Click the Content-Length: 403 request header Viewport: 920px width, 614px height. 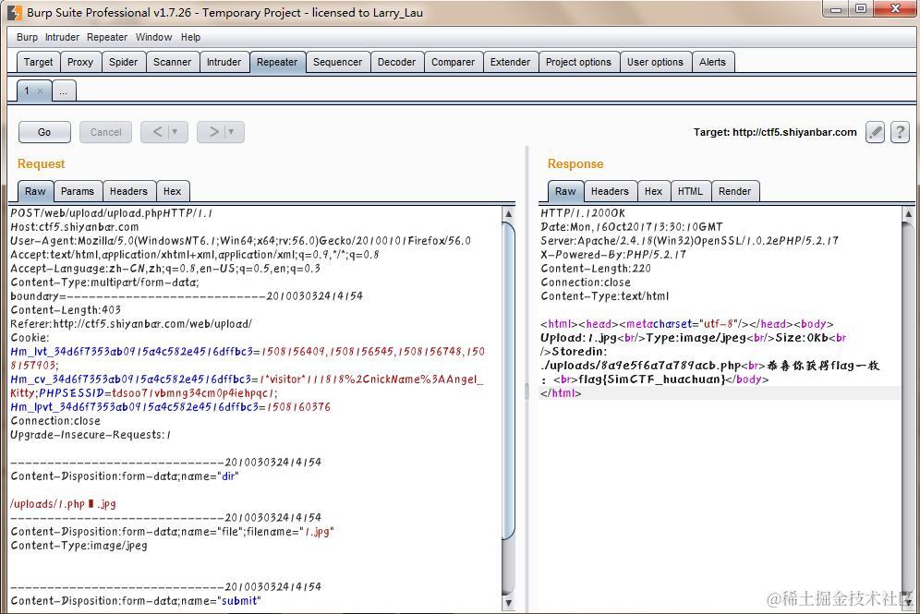(66, 309)
